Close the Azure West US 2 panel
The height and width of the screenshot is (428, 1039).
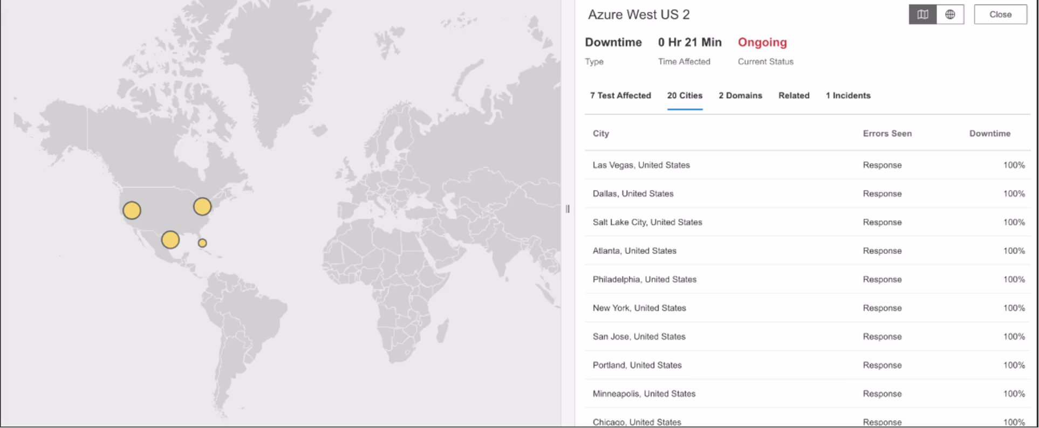(1000, 15)
